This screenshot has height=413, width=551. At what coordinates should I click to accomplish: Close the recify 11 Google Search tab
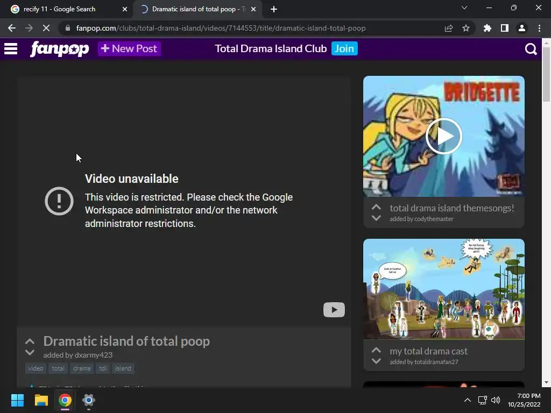[x=125, y=9]
